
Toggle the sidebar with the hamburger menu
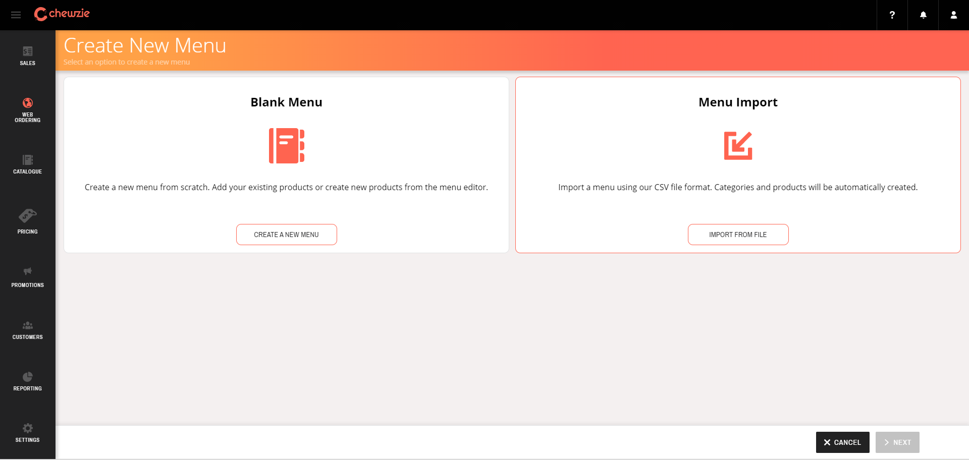[16, 15]
